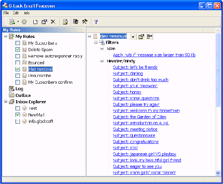Click the Outbox folder icon

[x=12, y=95]
